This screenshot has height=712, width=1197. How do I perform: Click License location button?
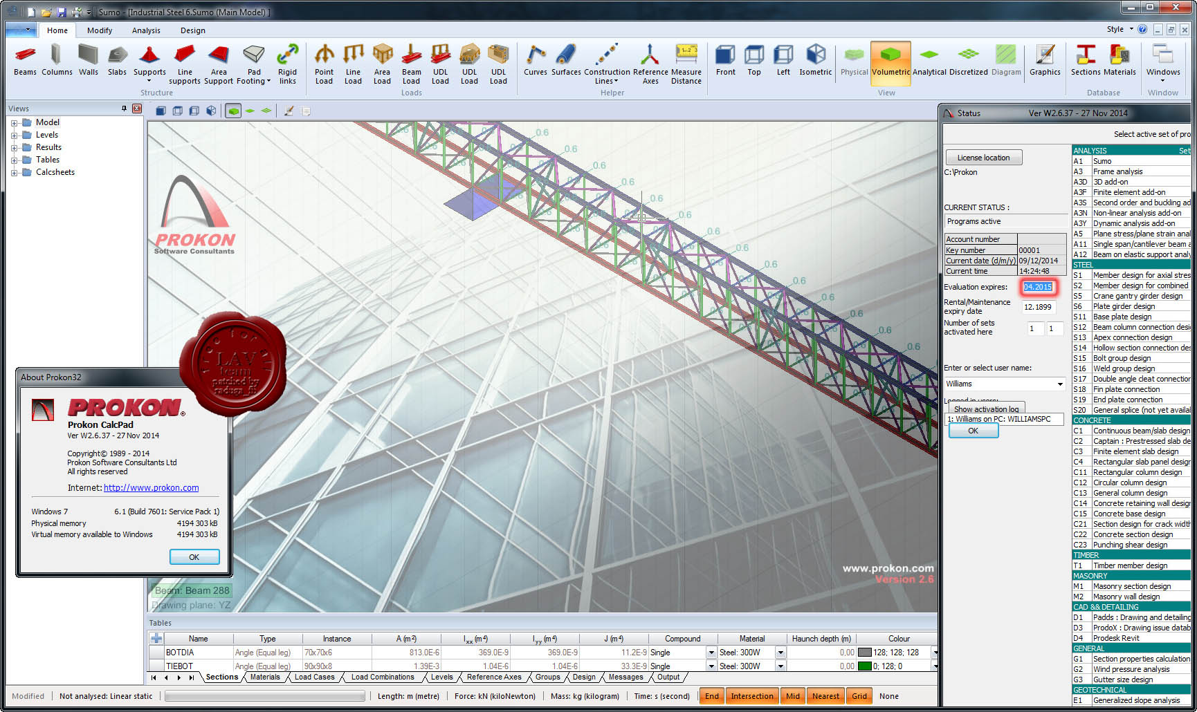983,158
